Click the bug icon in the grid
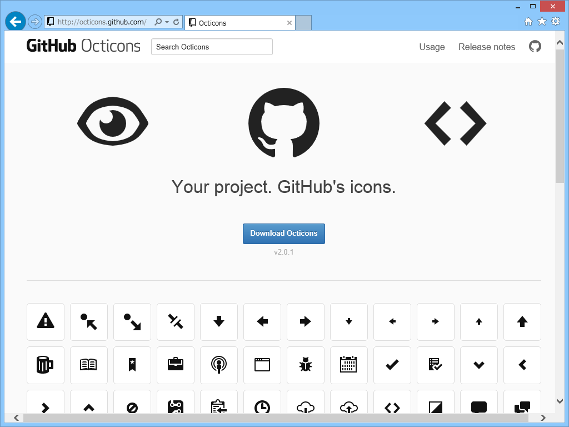Viewport: 569px width, 427px height. click(x=306, y=365)
